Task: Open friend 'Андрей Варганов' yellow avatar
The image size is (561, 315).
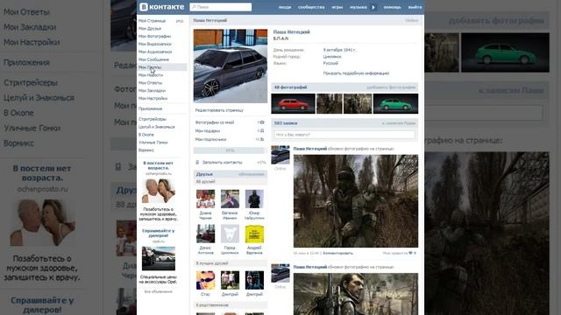Action: 254,234
